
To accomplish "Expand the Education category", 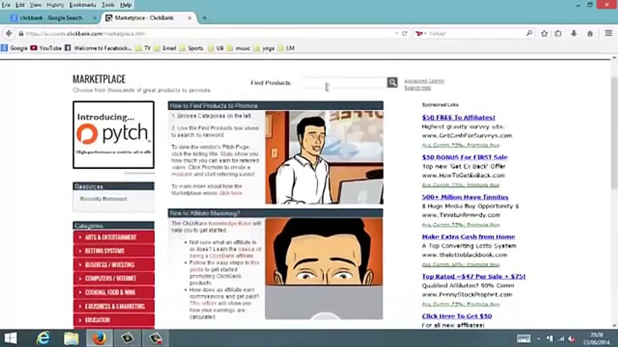I will tap(113, 320).
